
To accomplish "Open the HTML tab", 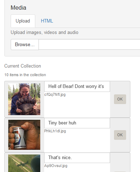I will tap(47, 21).
